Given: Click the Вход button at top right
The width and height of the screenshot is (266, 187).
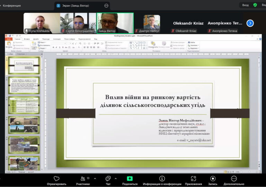Looking at the screenshot, I should [x=245, y=5].
